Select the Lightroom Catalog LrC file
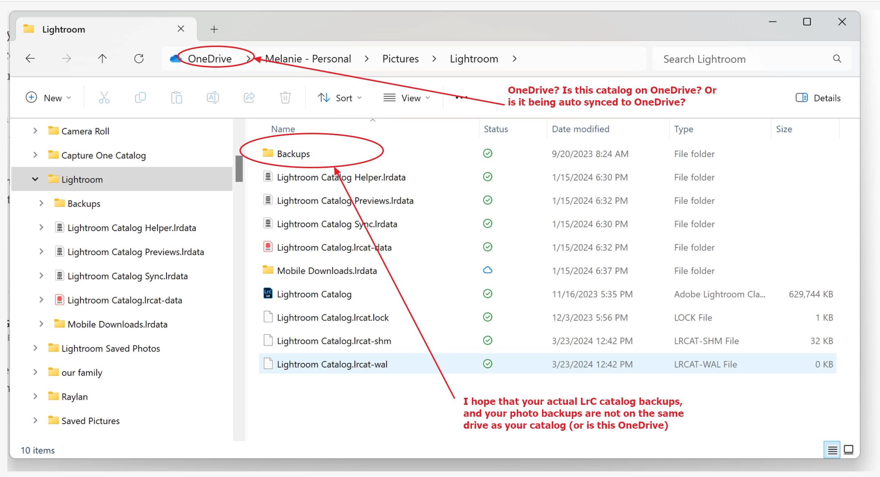 (314, 294)
